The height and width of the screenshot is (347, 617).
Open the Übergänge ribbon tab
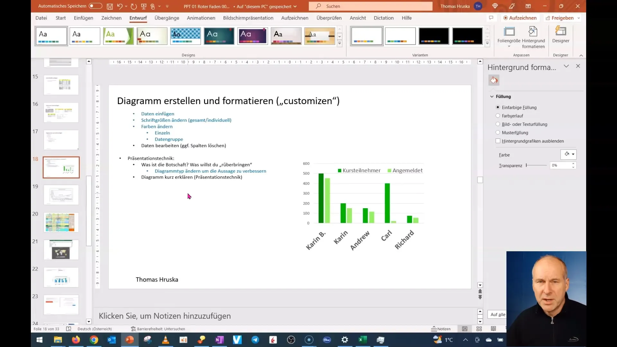coord(167,18)
